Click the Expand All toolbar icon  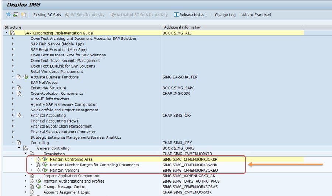pos(8,15)
